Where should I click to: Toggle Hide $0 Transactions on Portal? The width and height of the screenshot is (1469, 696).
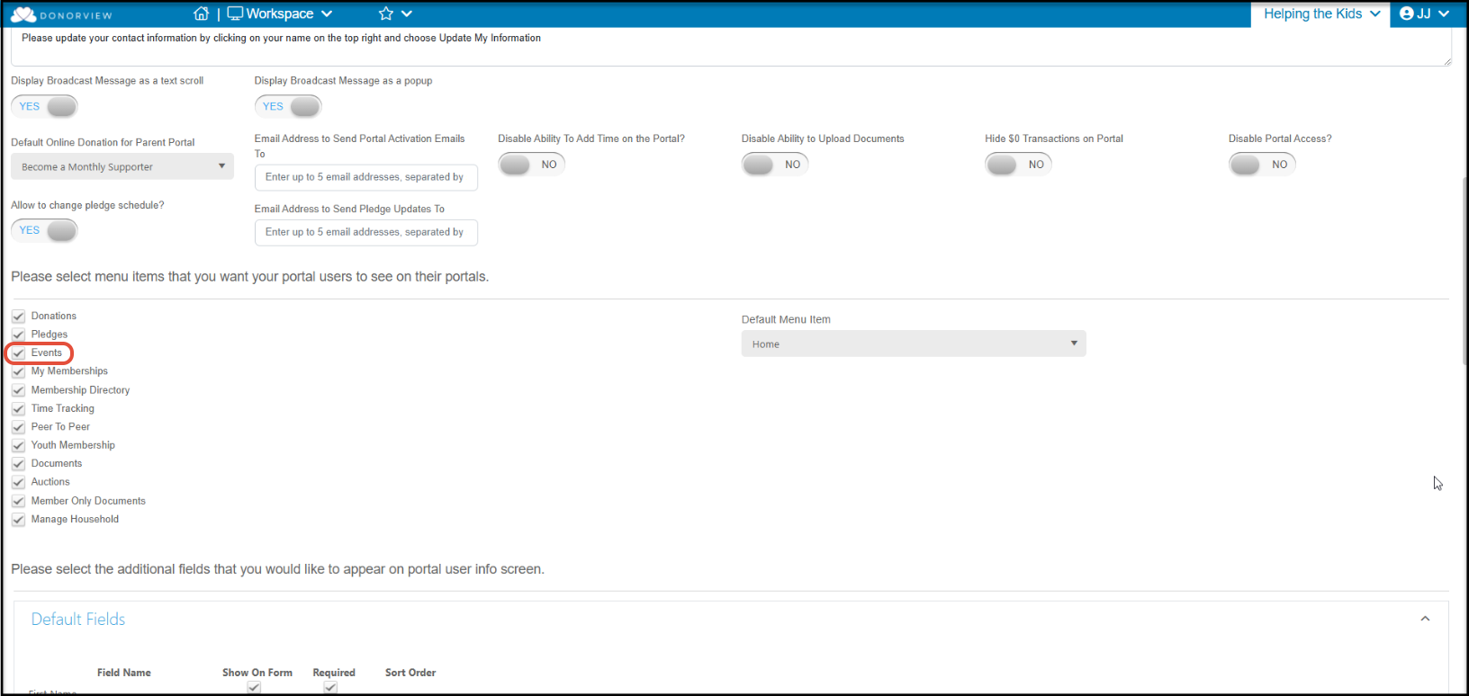click(1018, 165)
